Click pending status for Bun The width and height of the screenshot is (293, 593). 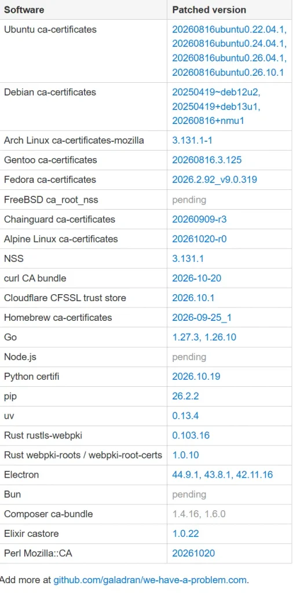coord(189,495)
